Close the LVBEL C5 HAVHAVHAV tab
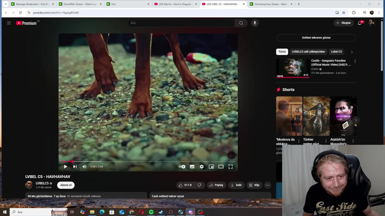385x216 pixels. tap(244, 4)
